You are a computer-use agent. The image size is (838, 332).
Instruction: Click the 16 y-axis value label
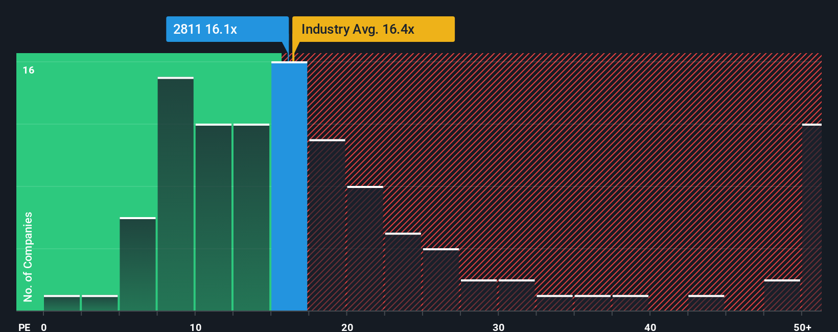coord(29,70)
